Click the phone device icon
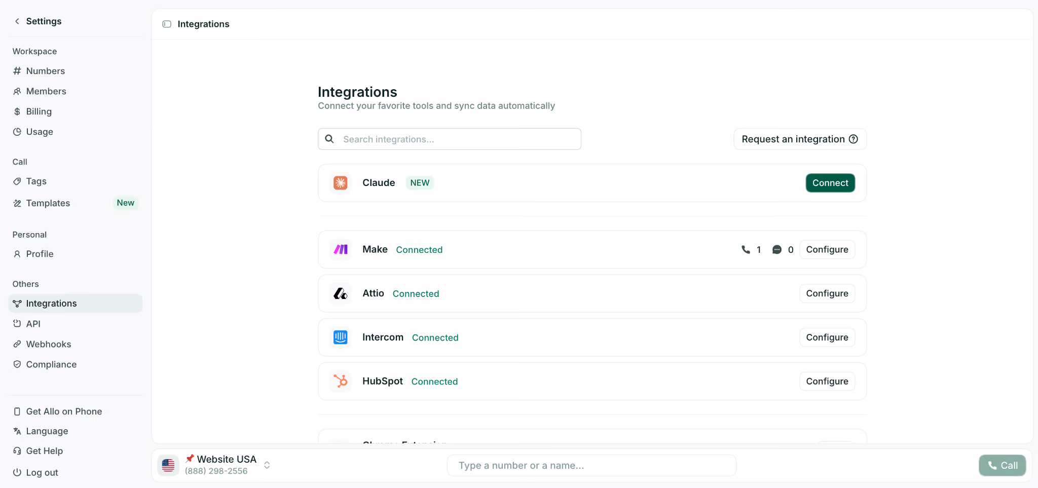Screen dimensions: 1038x488 coord(17,411)
